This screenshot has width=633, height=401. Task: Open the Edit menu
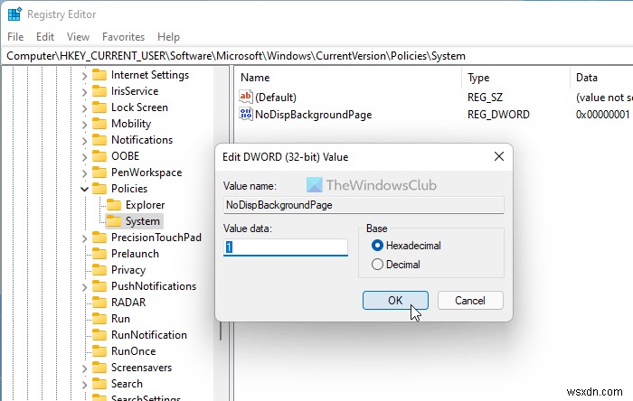45,37
